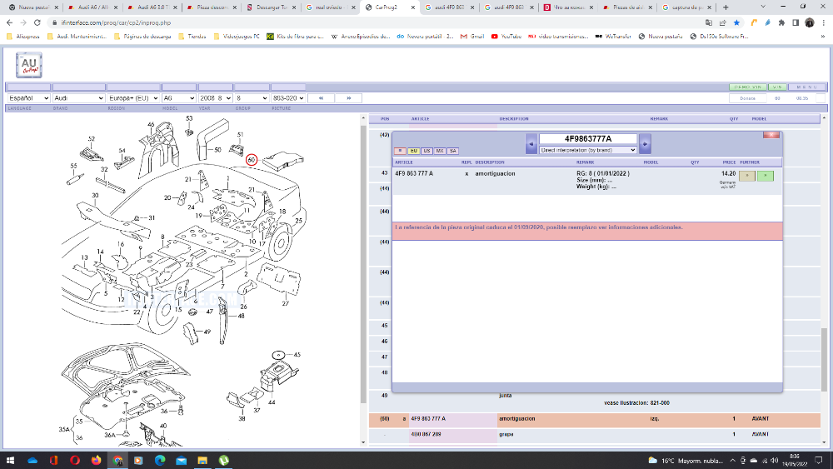Reload the browser page
The image size is (833, 469).
[37, 22]
